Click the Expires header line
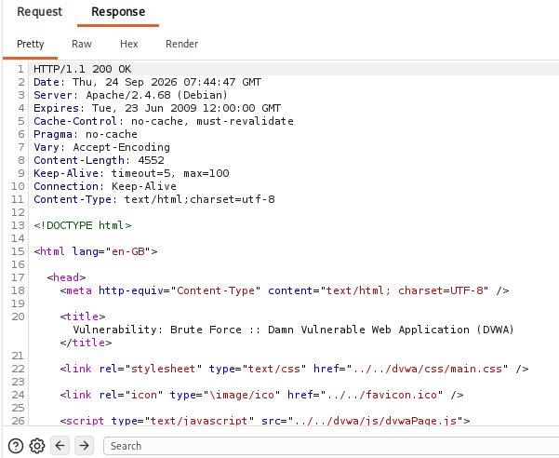This screenshot has width=559, height=458. coord(157,108)
